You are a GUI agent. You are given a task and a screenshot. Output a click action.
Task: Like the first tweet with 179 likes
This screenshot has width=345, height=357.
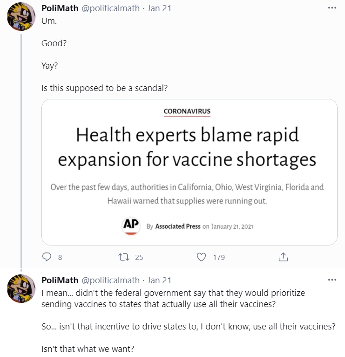pos(202,257)
